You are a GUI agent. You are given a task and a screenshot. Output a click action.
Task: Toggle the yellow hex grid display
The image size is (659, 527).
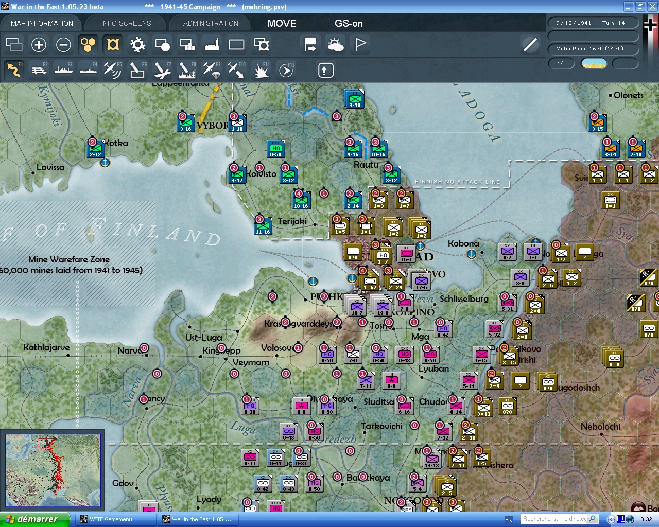point(88,45)
